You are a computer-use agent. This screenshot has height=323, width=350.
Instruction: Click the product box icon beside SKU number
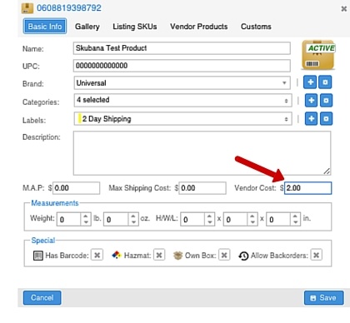tap(27, 8)
